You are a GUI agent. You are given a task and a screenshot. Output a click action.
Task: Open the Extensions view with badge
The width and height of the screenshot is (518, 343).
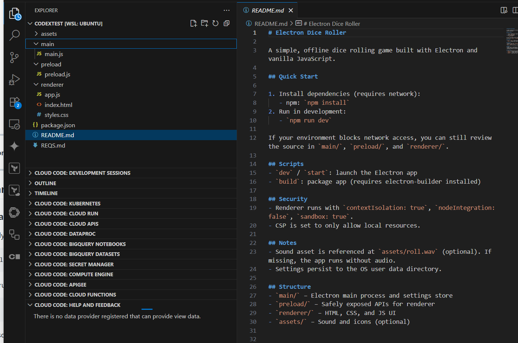pyautogui.click(x=15, y=102)
